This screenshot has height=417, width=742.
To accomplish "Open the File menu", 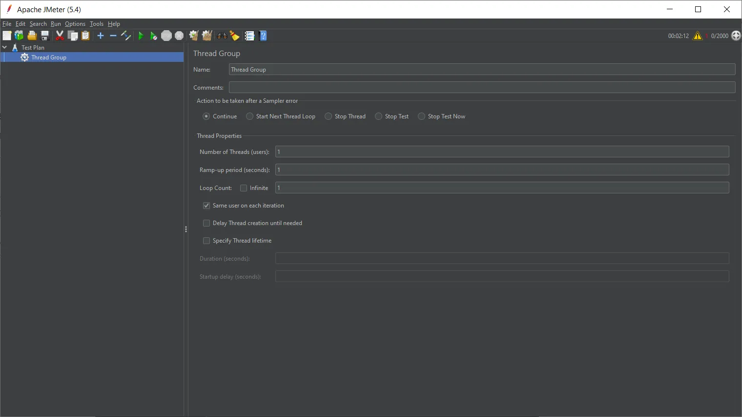I will point(7,24).
